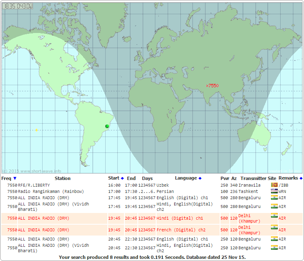Click India flag in Vividh Bharati 20:45 row
This screenshot has width=304, height=261.
pyautogui.click(x=274, y=247)
